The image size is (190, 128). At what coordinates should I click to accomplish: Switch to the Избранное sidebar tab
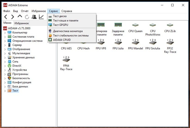pos(21,23)
